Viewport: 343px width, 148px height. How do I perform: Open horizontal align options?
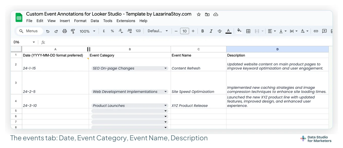coord(272,31)
